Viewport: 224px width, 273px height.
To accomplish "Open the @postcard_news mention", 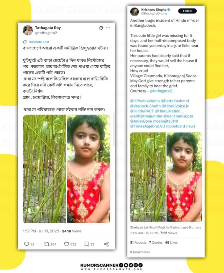I will [181, 126].
